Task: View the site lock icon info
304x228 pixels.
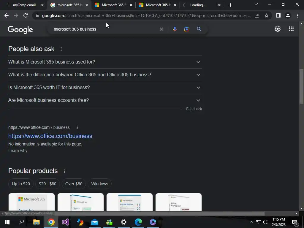Action: click(37, 15)
